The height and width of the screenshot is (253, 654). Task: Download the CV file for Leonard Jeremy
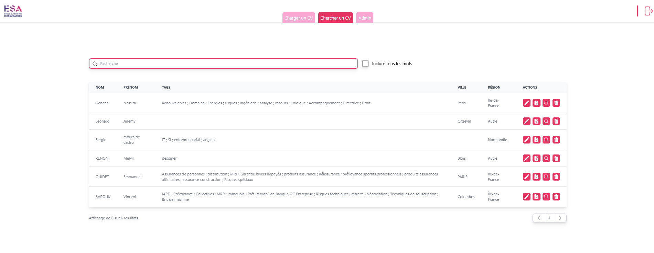click(x=536, y=121)
